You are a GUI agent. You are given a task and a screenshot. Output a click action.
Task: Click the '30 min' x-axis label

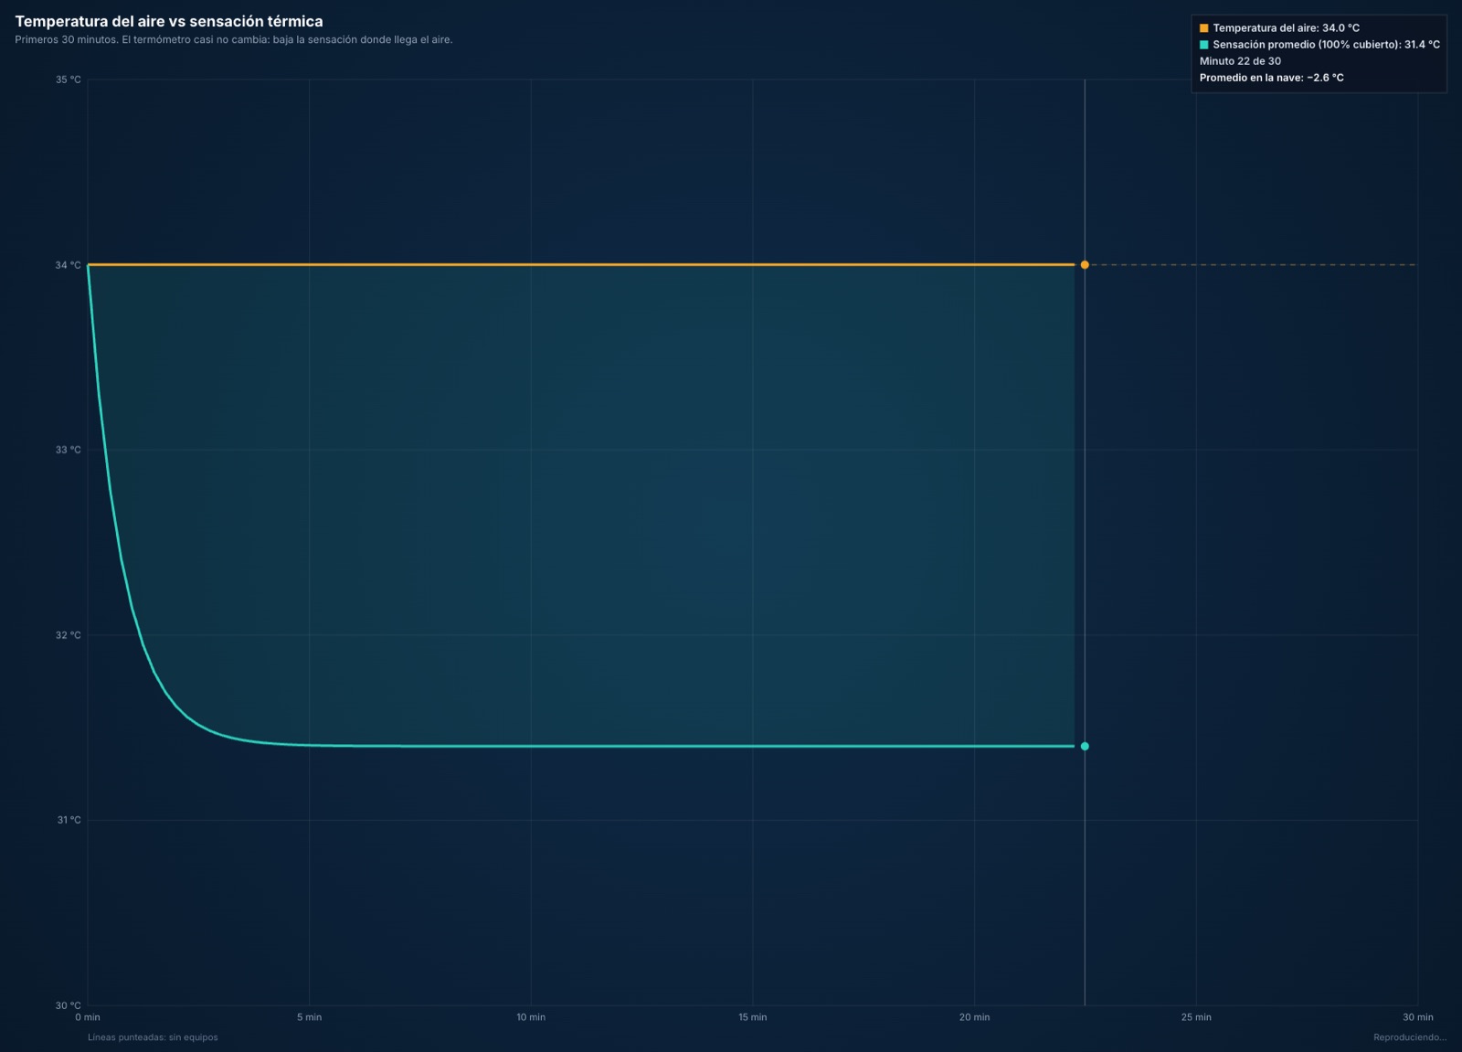1418,1017
